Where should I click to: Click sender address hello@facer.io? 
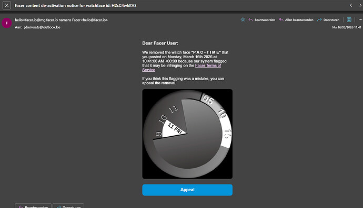(95, 20)
